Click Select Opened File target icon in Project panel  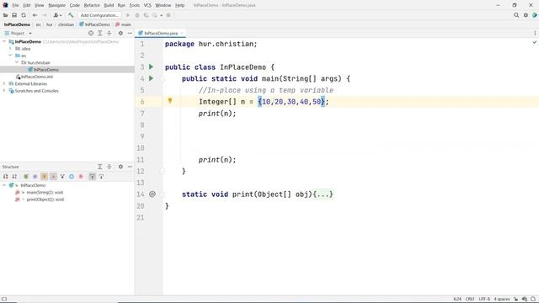(x=91, y=33)
